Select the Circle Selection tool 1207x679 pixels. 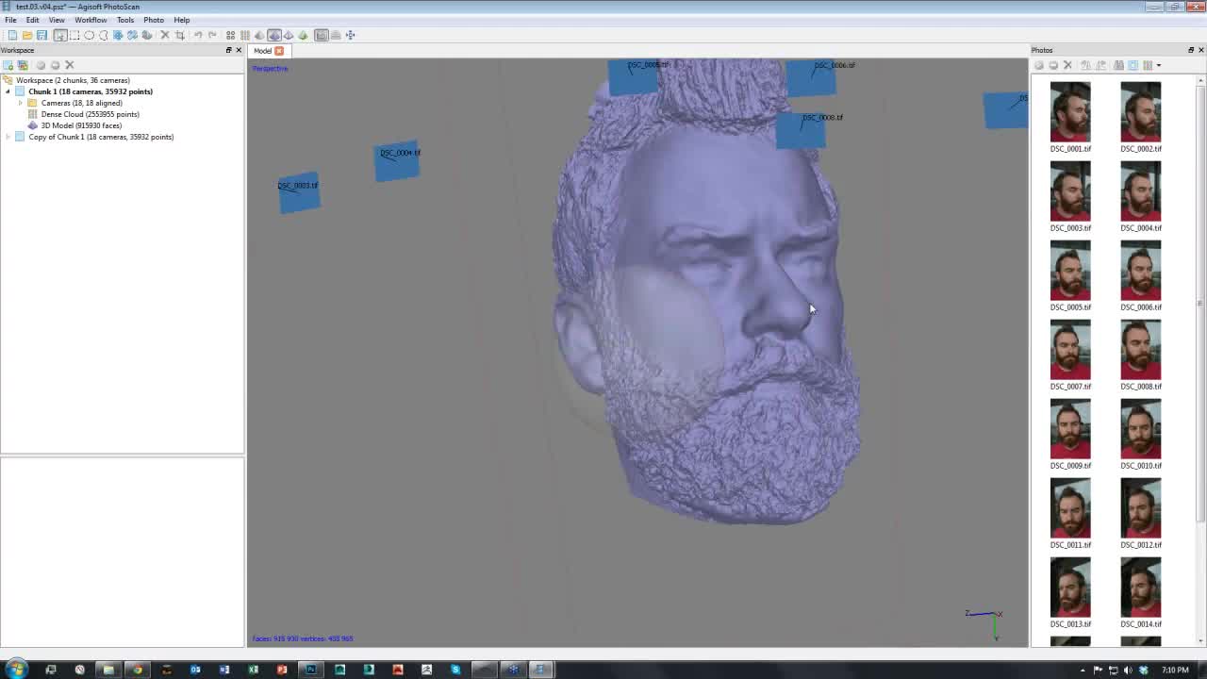coord(90,35)
